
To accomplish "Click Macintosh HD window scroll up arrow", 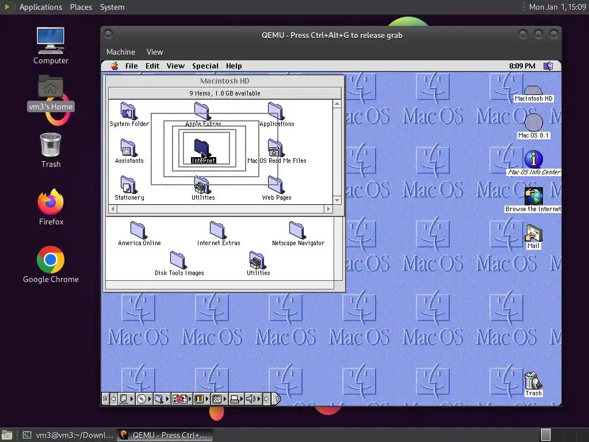I will pos(337,104).
